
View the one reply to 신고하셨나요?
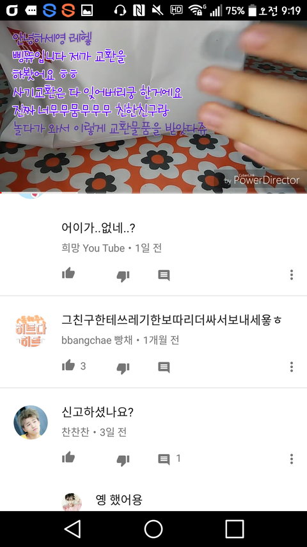(169, 459)
